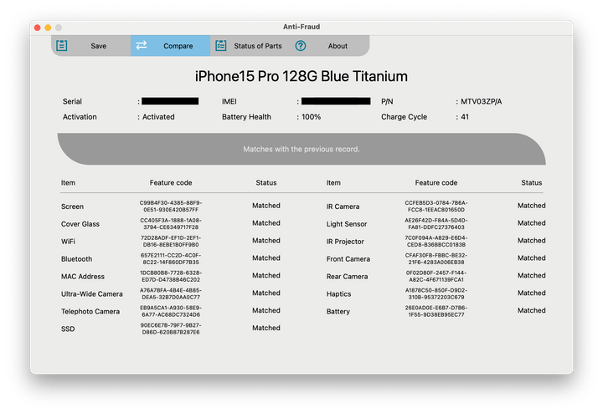This screenshot has height=413, width=603.
Task: Click the 'Matches with the previous record.' banner
Action: click(x=301, y=149)
